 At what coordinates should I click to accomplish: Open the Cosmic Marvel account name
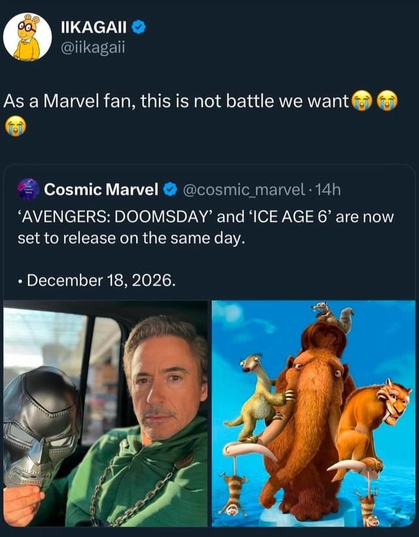tap(101, 190)
